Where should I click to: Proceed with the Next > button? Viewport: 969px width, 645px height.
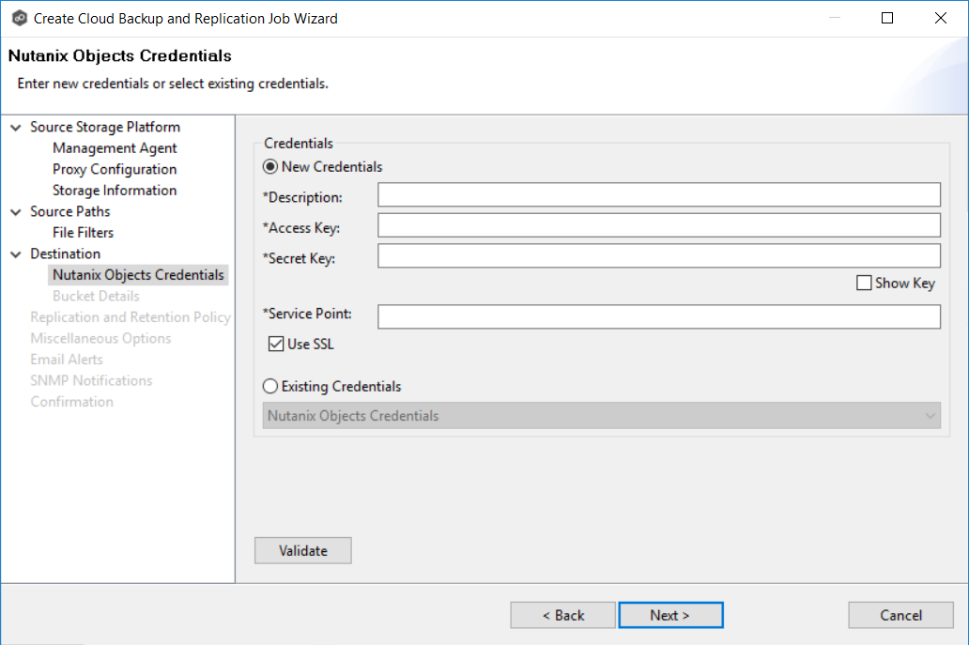670,615
